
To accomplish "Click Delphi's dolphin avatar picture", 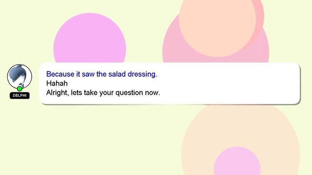I will 19,76.
